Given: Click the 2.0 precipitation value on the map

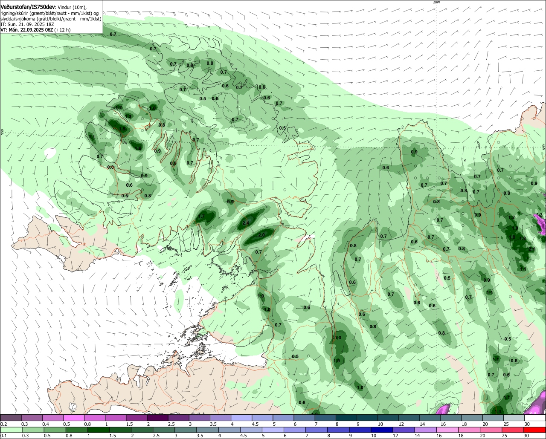Looking at the screenshot, I should pyautogui.click(x=261, y=235).
